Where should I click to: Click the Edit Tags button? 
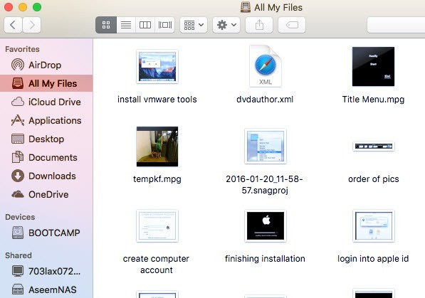(x=292, y=25)
